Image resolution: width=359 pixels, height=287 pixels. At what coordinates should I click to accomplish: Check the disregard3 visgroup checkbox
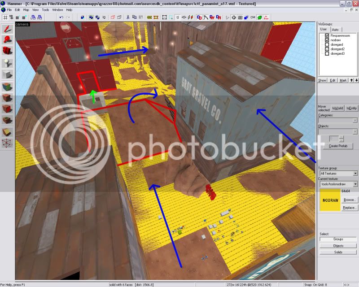point(327,53)
